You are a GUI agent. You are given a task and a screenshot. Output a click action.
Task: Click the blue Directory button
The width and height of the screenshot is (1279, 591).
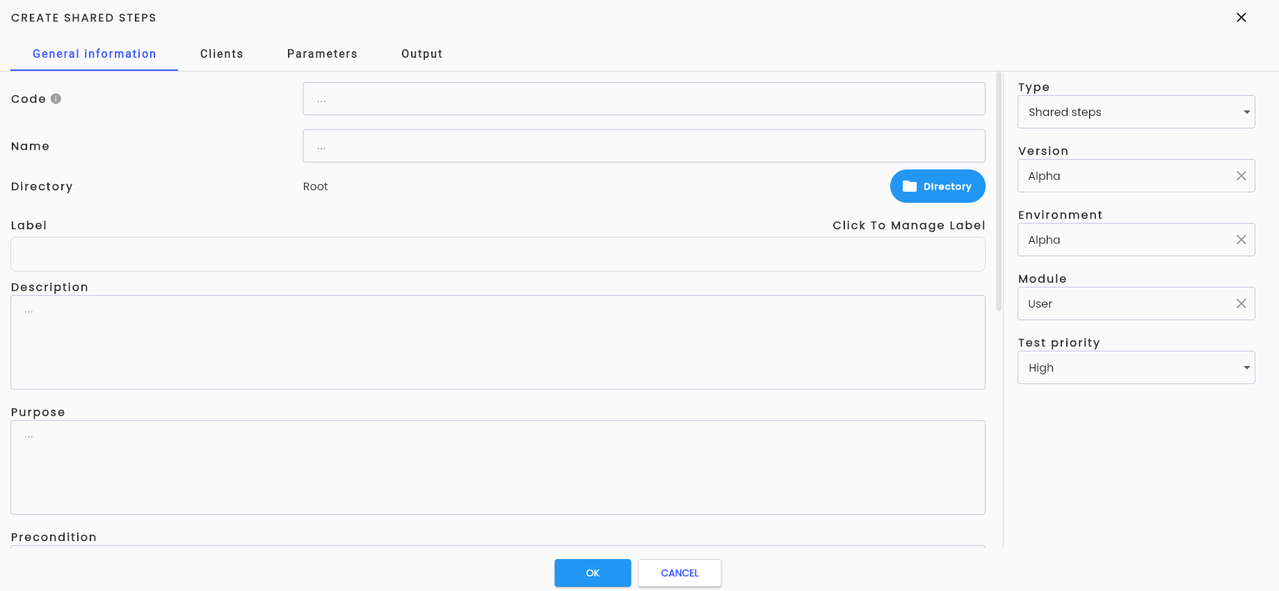938,186
